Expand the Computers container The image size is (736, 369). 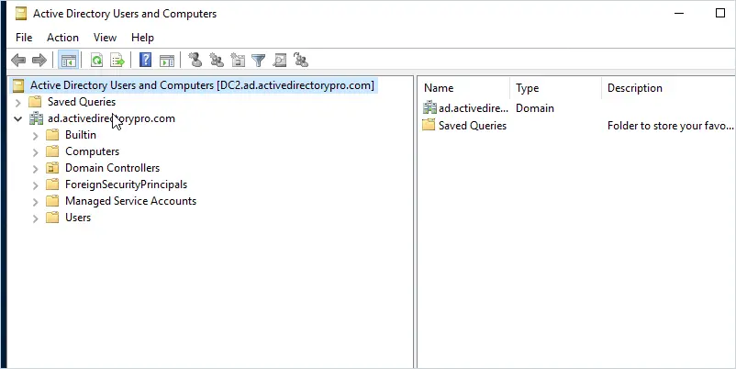coord(35,152)
